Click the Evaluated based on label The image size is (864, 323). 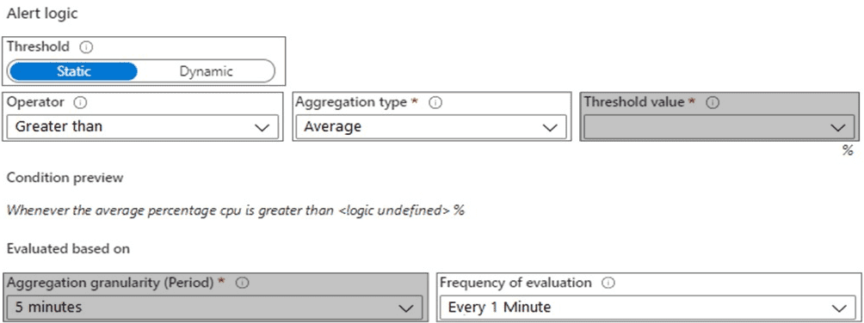coord(68,249)
